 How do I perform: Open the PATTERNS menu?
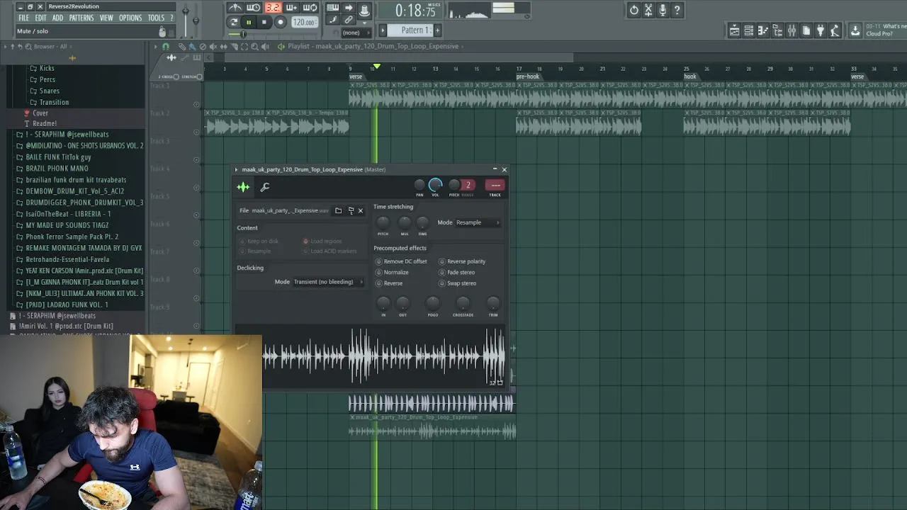[81, 18]
